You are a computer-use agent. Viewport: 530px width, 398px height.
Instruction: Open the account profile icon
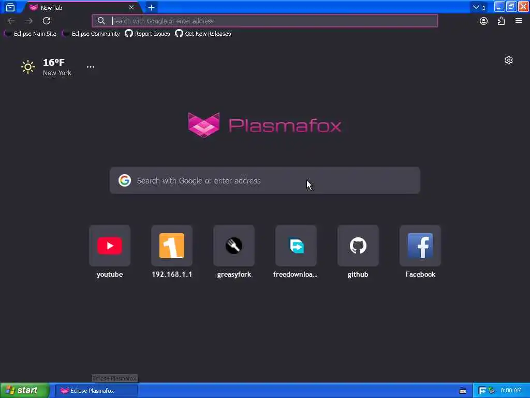point(484,21)
